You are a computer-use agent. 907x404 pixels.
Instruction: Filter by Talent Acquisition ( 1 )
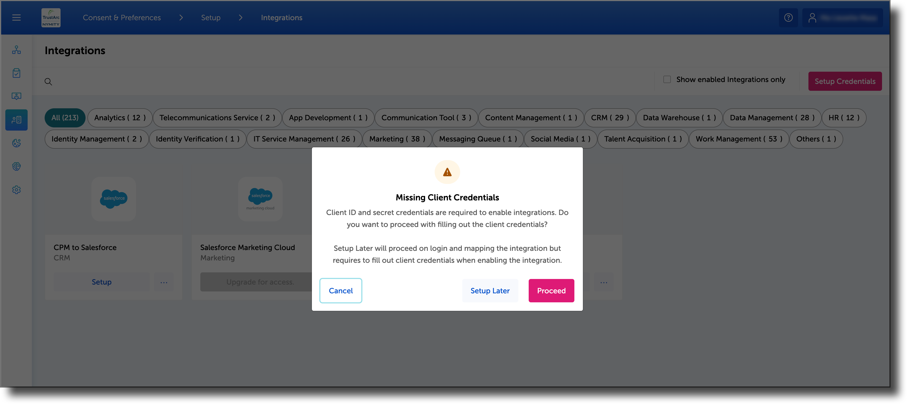pyautogui.click(x=643, y=139)
